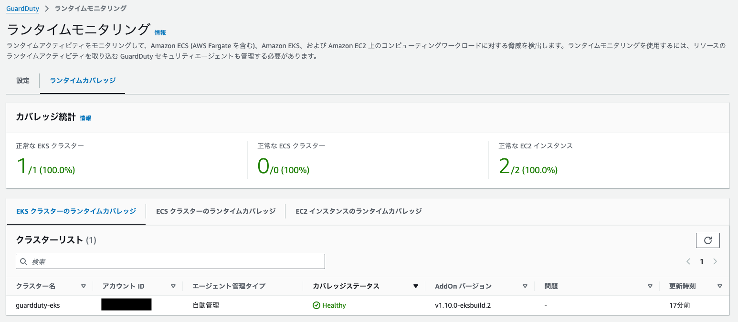Sort by アカウント ID column arrow
Screen dimensions: 738x322
173,286
